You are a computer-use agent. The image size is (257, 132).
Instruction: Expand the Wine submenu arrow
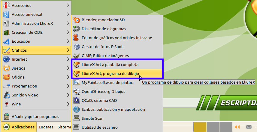pos(68,104)
